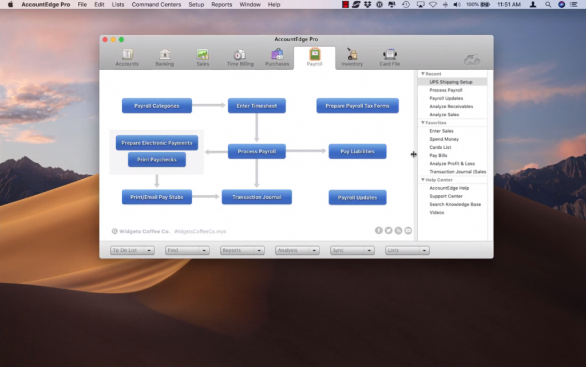Open Analyze Profit & Loss favorite
586x367 pixels.
tap(452, 164)
